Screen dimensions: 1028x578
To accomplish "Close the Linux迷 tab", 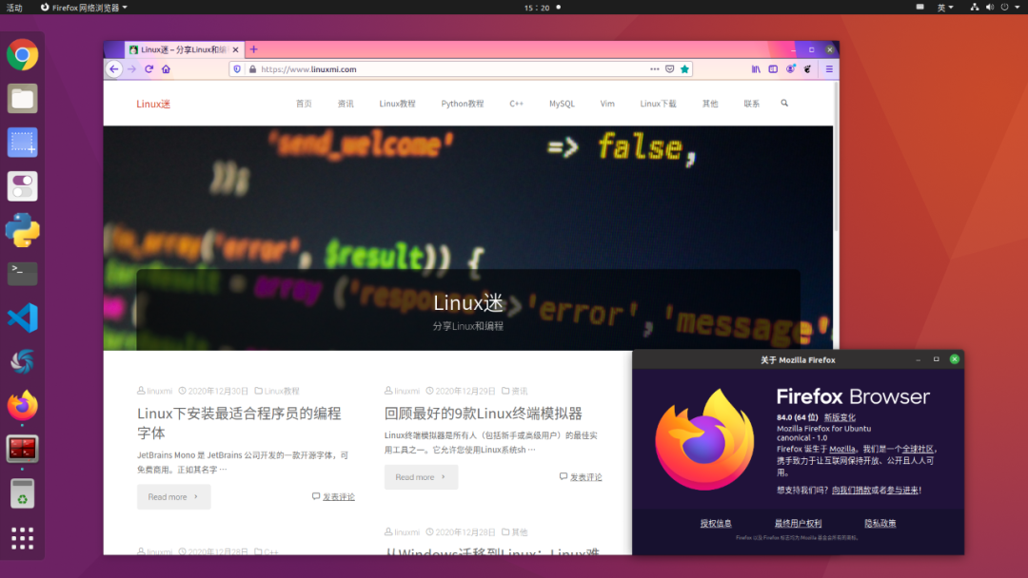I will point(235,49).
